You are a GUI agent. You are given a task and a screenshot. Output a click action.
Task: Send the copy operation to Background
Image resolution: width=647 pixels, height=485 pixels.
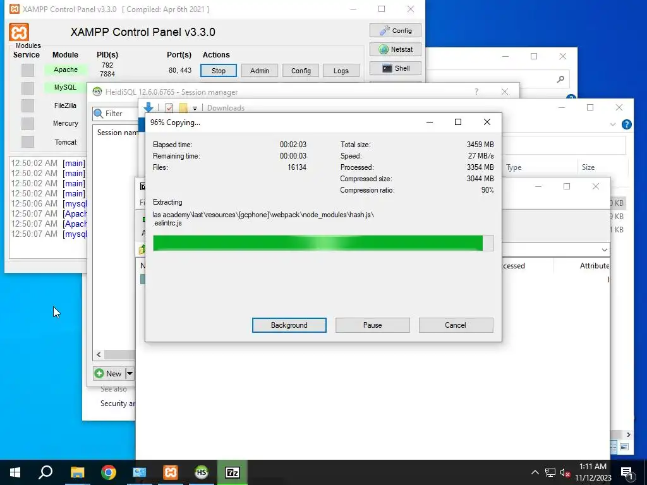[x=289, y=325]
